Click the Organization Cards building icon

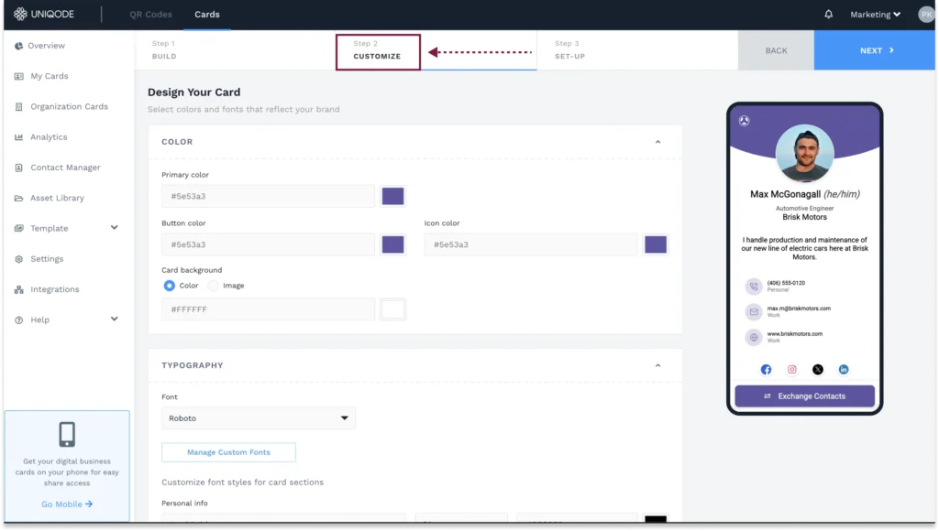(18, 107)
